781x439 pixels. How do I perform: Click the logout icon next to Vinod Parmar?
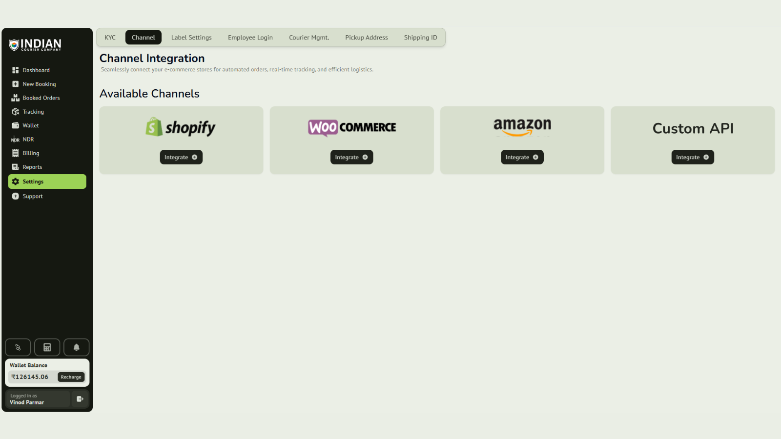(x=80, y=399)
